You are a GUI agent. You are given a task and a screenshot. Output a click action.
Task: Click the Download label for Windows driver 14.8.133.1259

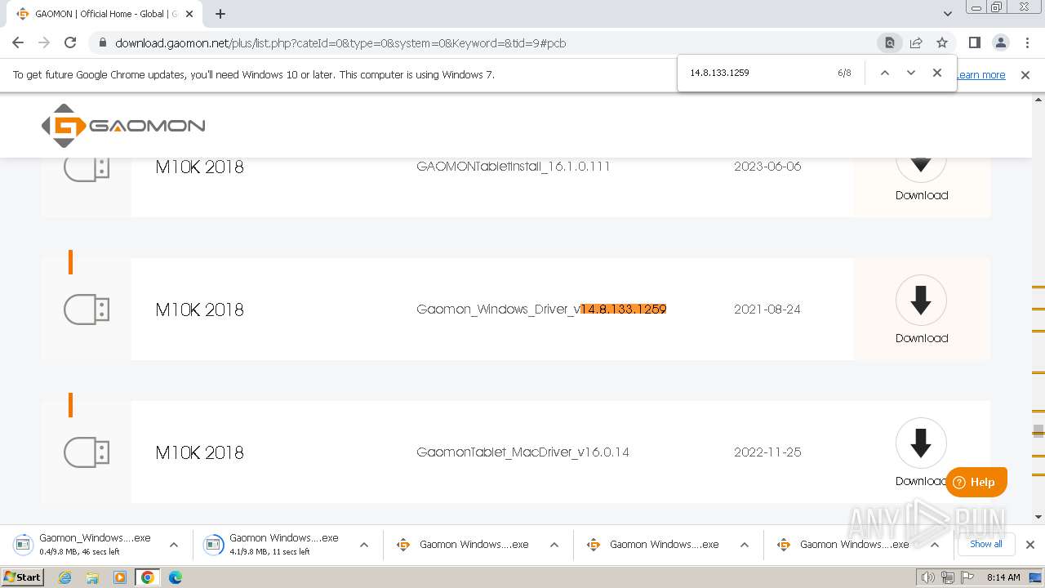922,338
